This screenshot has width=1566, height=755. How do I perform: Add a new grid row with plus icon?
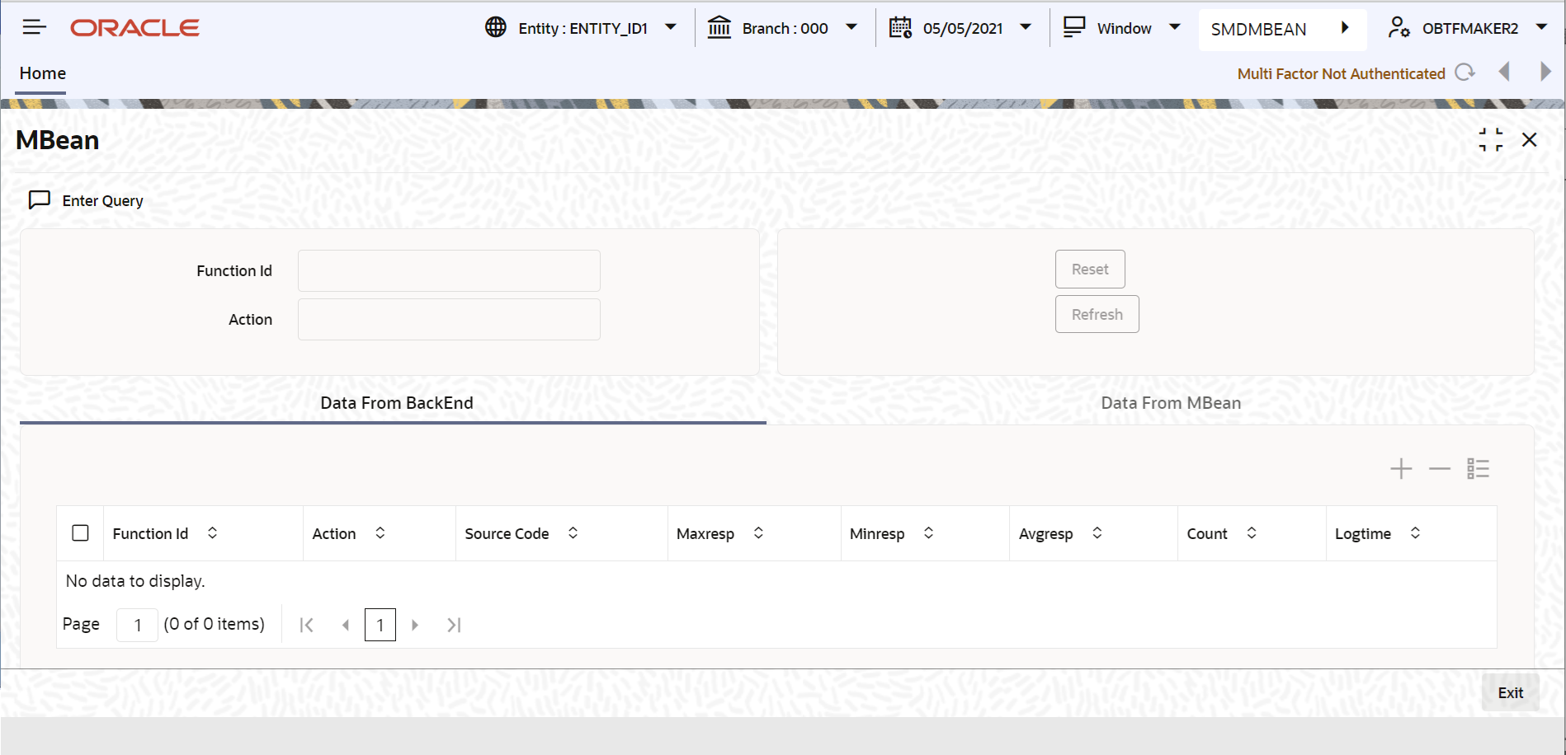pyautogui.click(x=1400, y=468)
